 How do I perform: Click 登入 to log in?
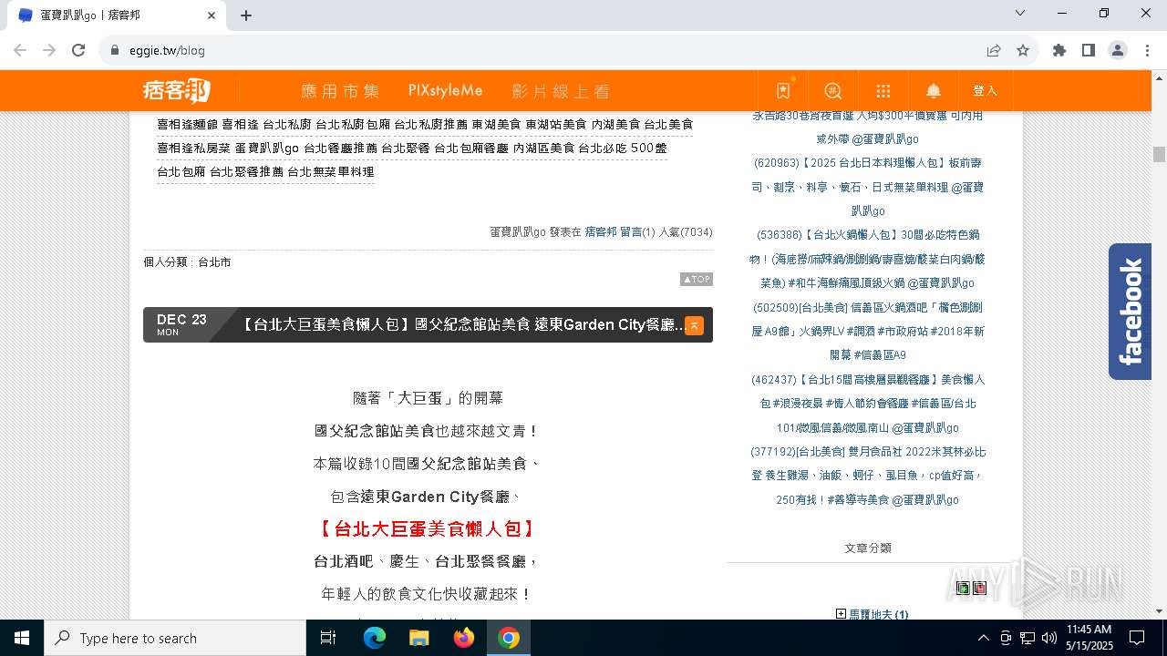click(986, 91)
